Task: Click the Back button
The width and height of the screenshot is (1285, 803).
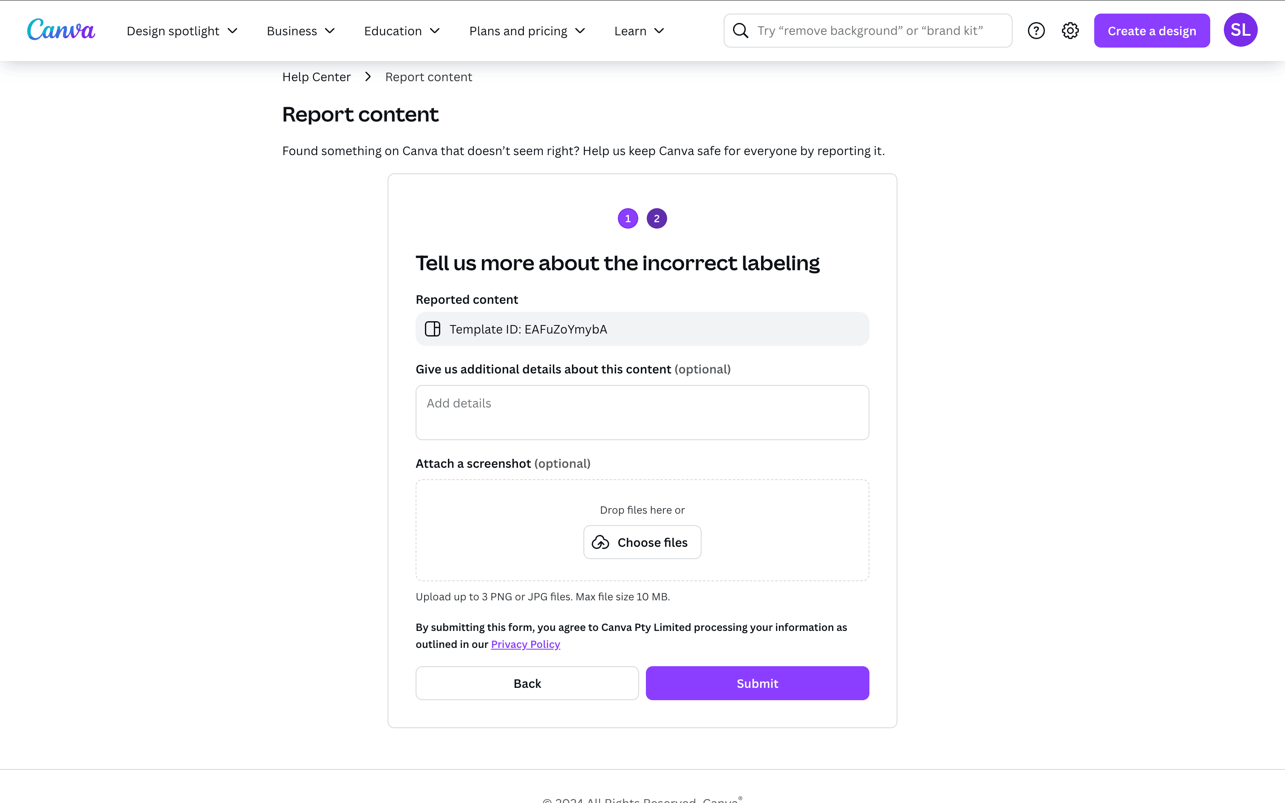Action: (x=527, y=684)
